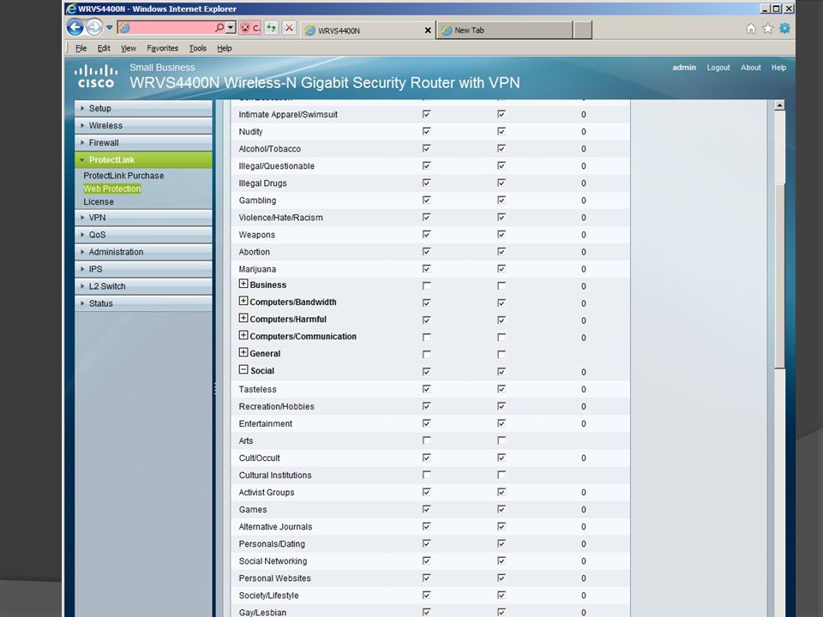Open the File menu
The image size is (823, 617).
click(x=81, y=48)
